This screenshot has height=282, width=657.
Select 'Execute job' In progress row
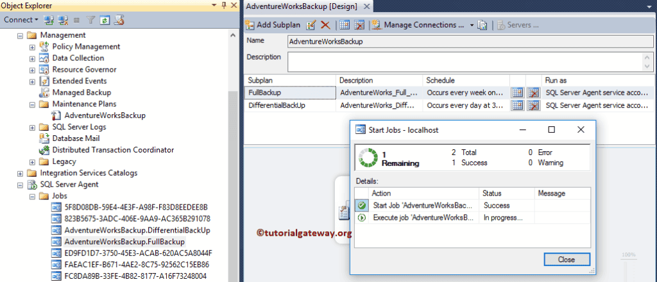(473, 217)
